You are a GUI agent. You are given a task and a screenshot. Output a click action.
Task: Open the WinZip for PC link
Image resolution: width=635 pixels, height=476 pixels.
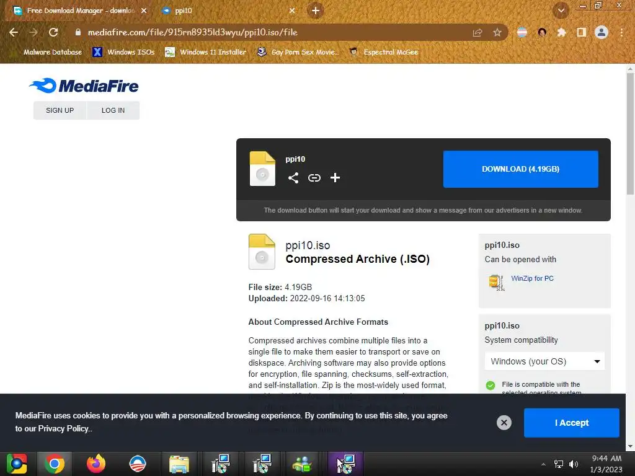click(x=532, y=278)
